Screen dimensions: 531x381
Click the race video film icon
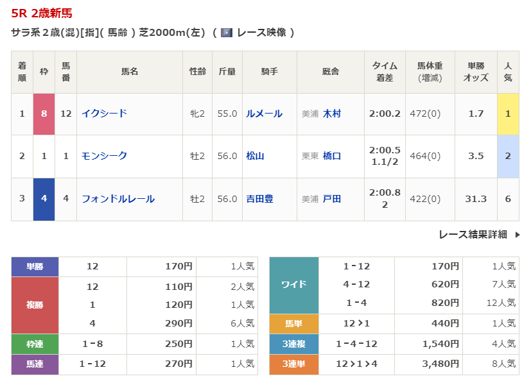click(227, 33)
